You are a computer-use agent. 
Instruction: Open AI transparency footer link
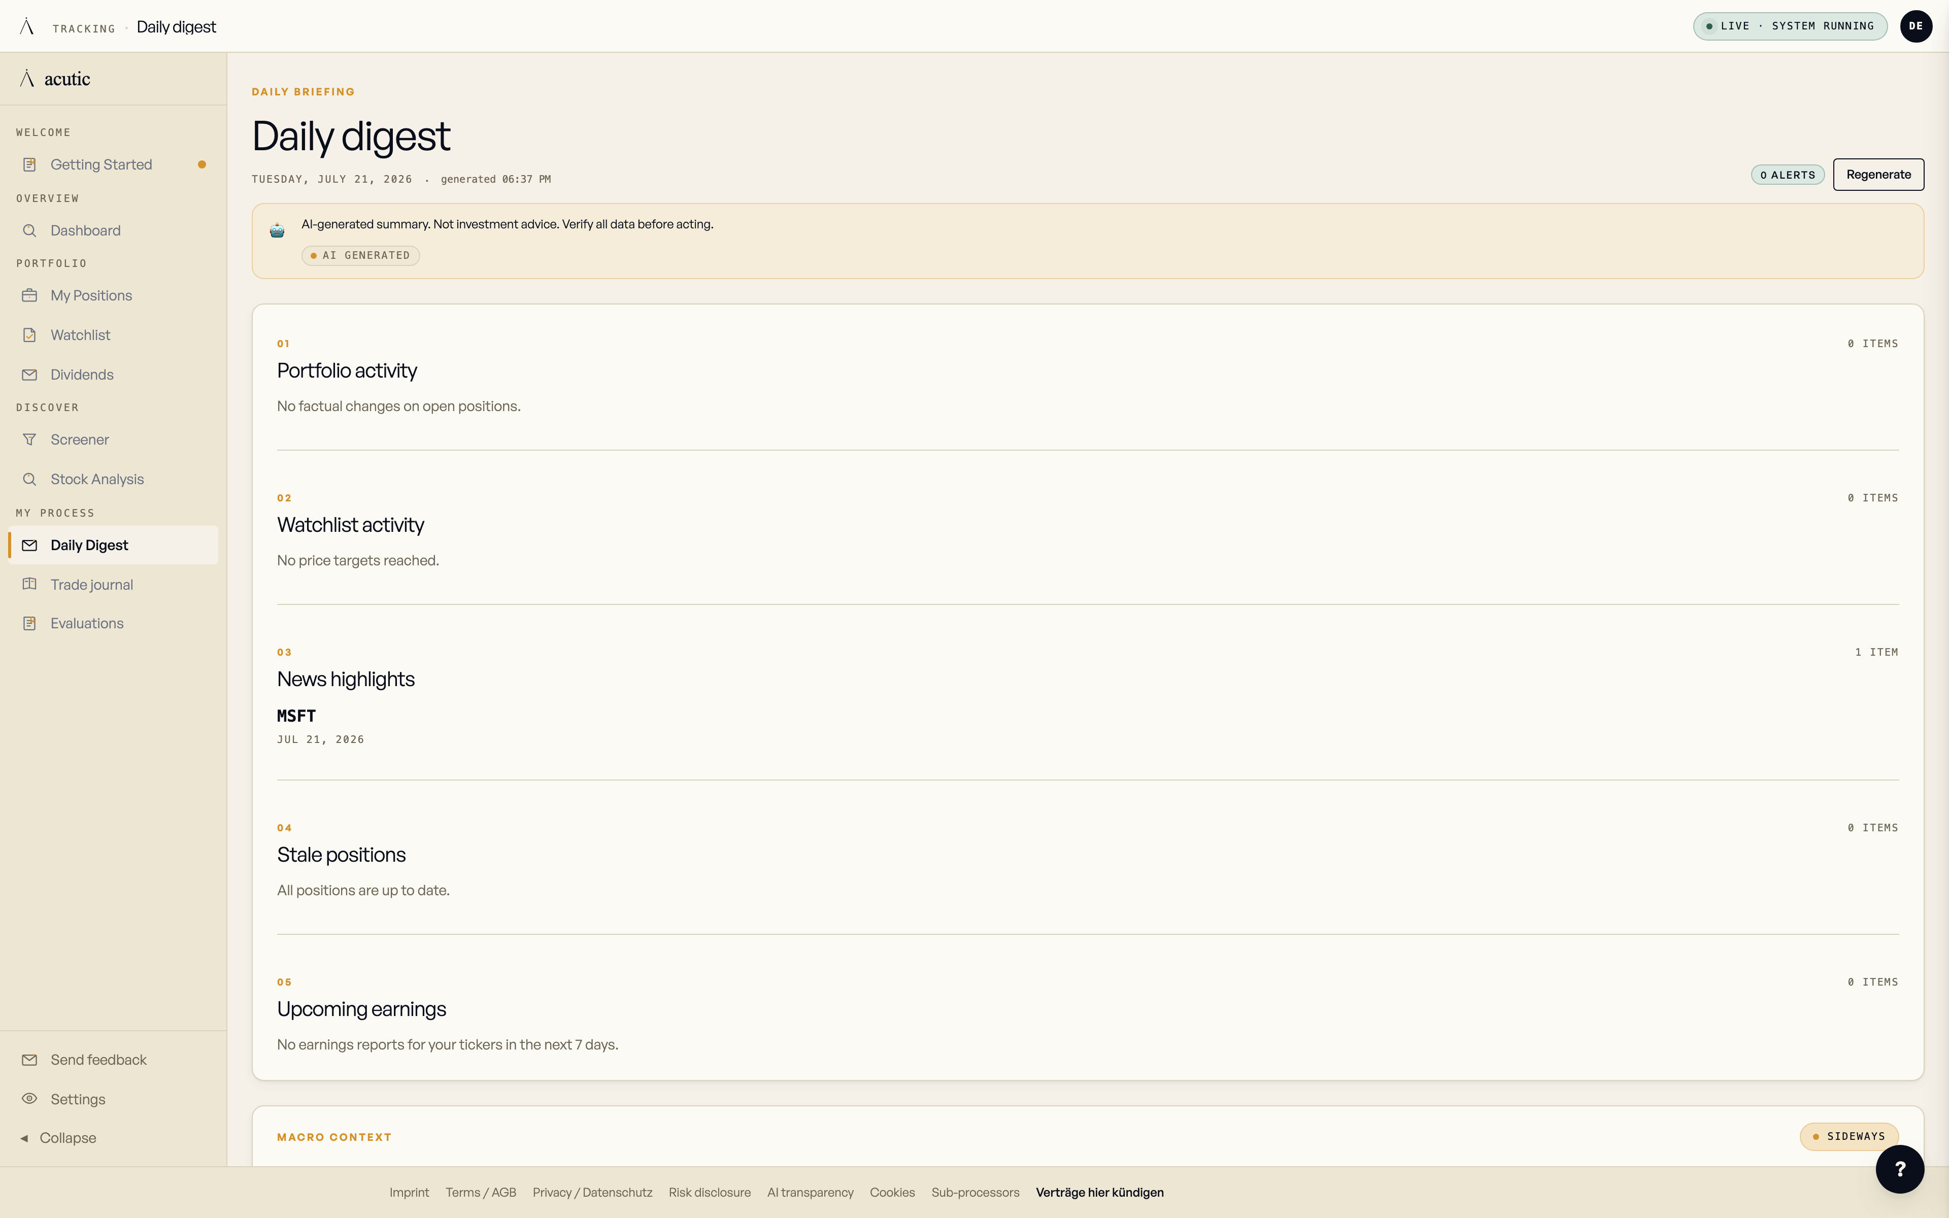810,1192
